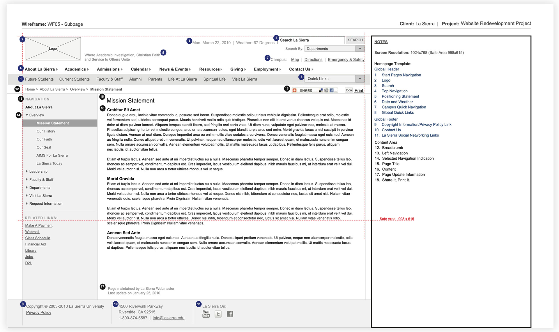Select the Parents start page
The height and width of the screenshot is (332, 559).
[155, 79]
